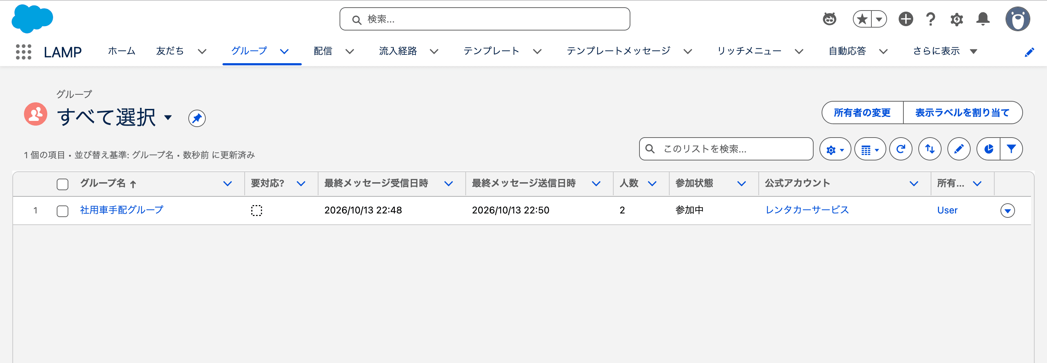Viewport: 1047px width, 363px height.
Task: Open the notifications bell
Action: (983, 19)
